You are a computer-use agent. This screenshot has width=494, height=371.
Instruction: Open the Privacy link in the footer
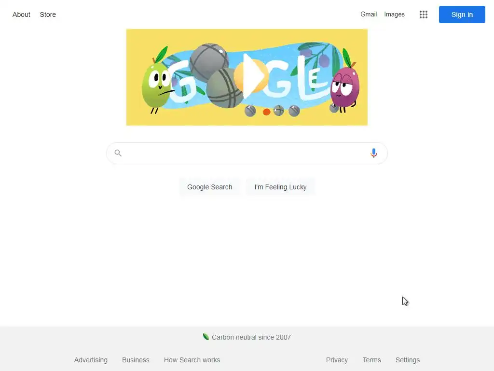[x=337, y=360]
